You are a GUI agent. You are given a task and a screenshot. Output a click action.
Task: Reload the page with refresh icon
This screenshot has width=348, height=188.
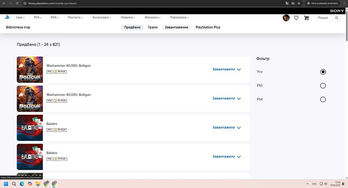click(17, 3)
